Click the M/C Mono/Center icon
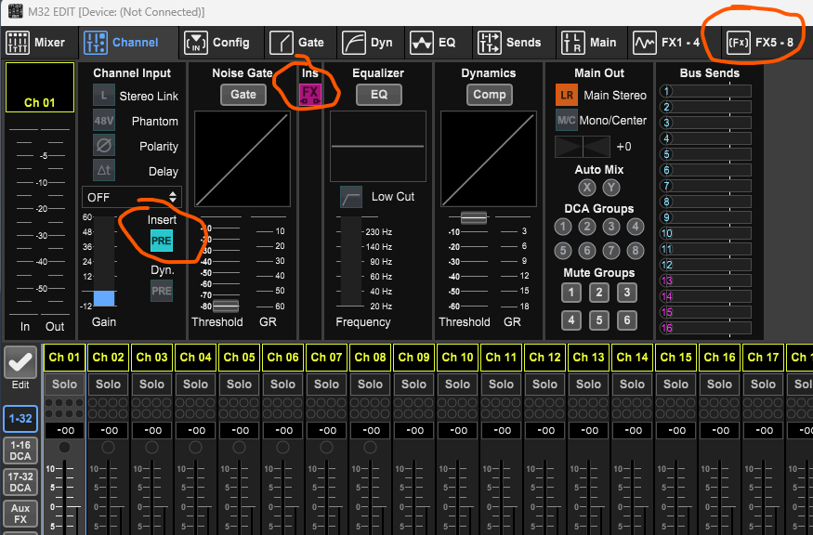The width and height of the screenshot is (813, 535). [x=566, y=121]
